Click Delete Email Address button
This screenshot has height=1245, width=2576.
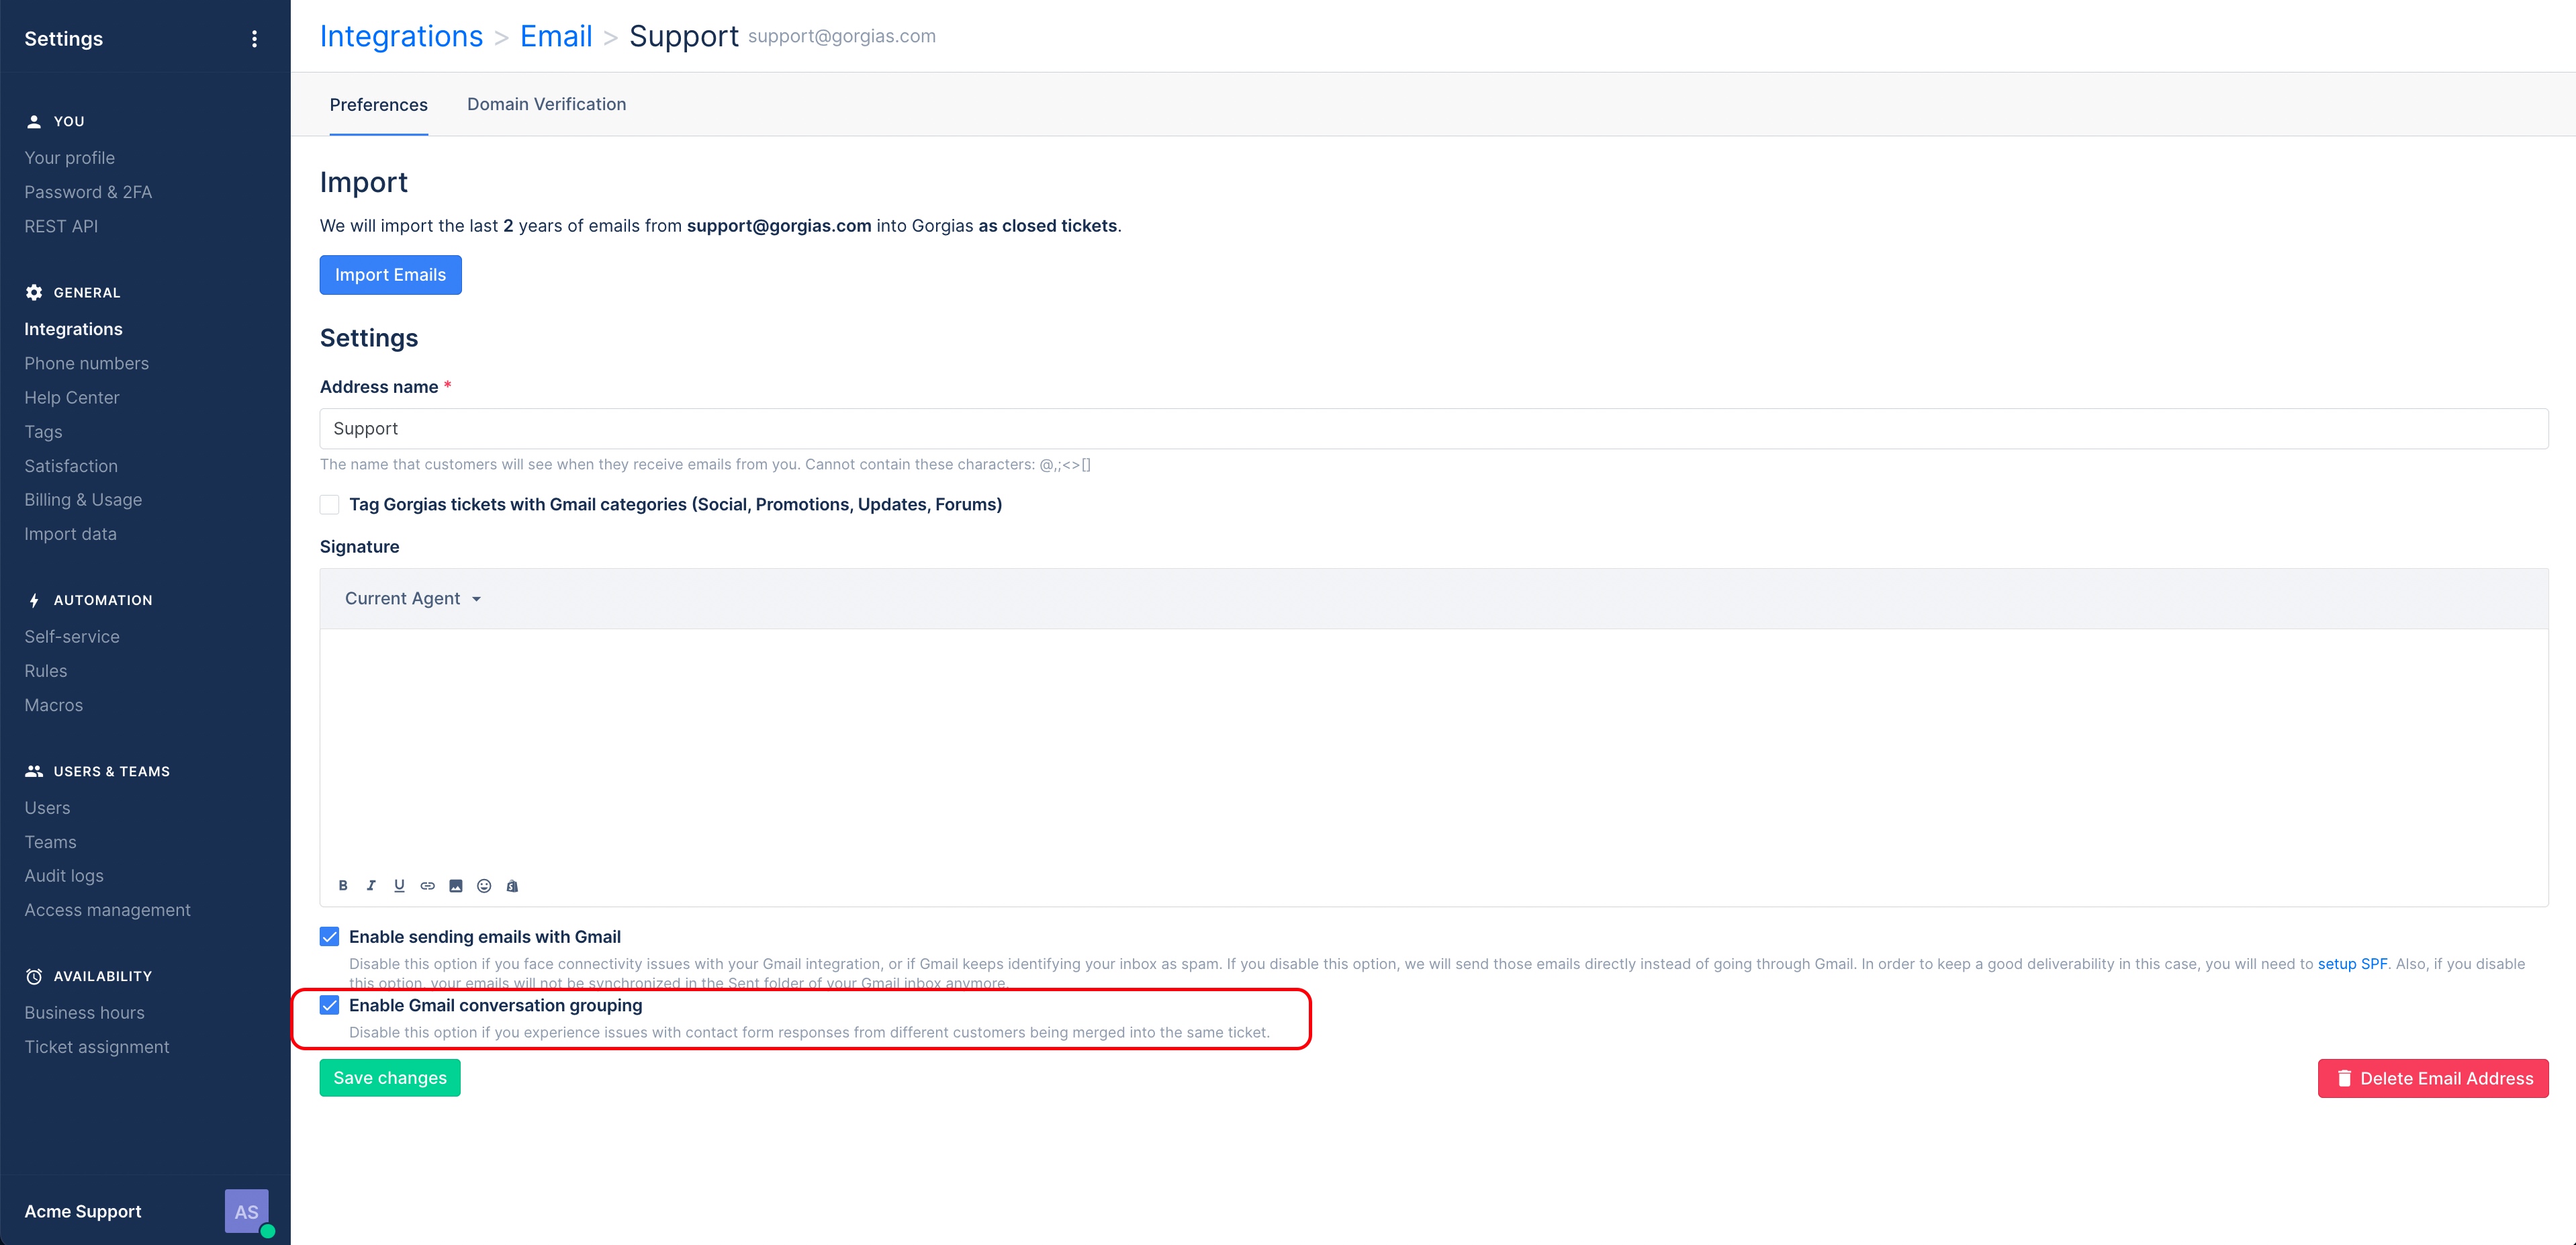point(2433,1078)
